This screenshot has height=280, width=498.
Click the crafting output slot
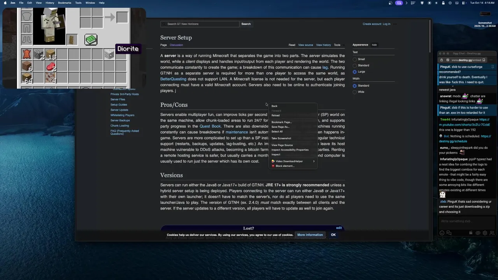click(122, 17)
